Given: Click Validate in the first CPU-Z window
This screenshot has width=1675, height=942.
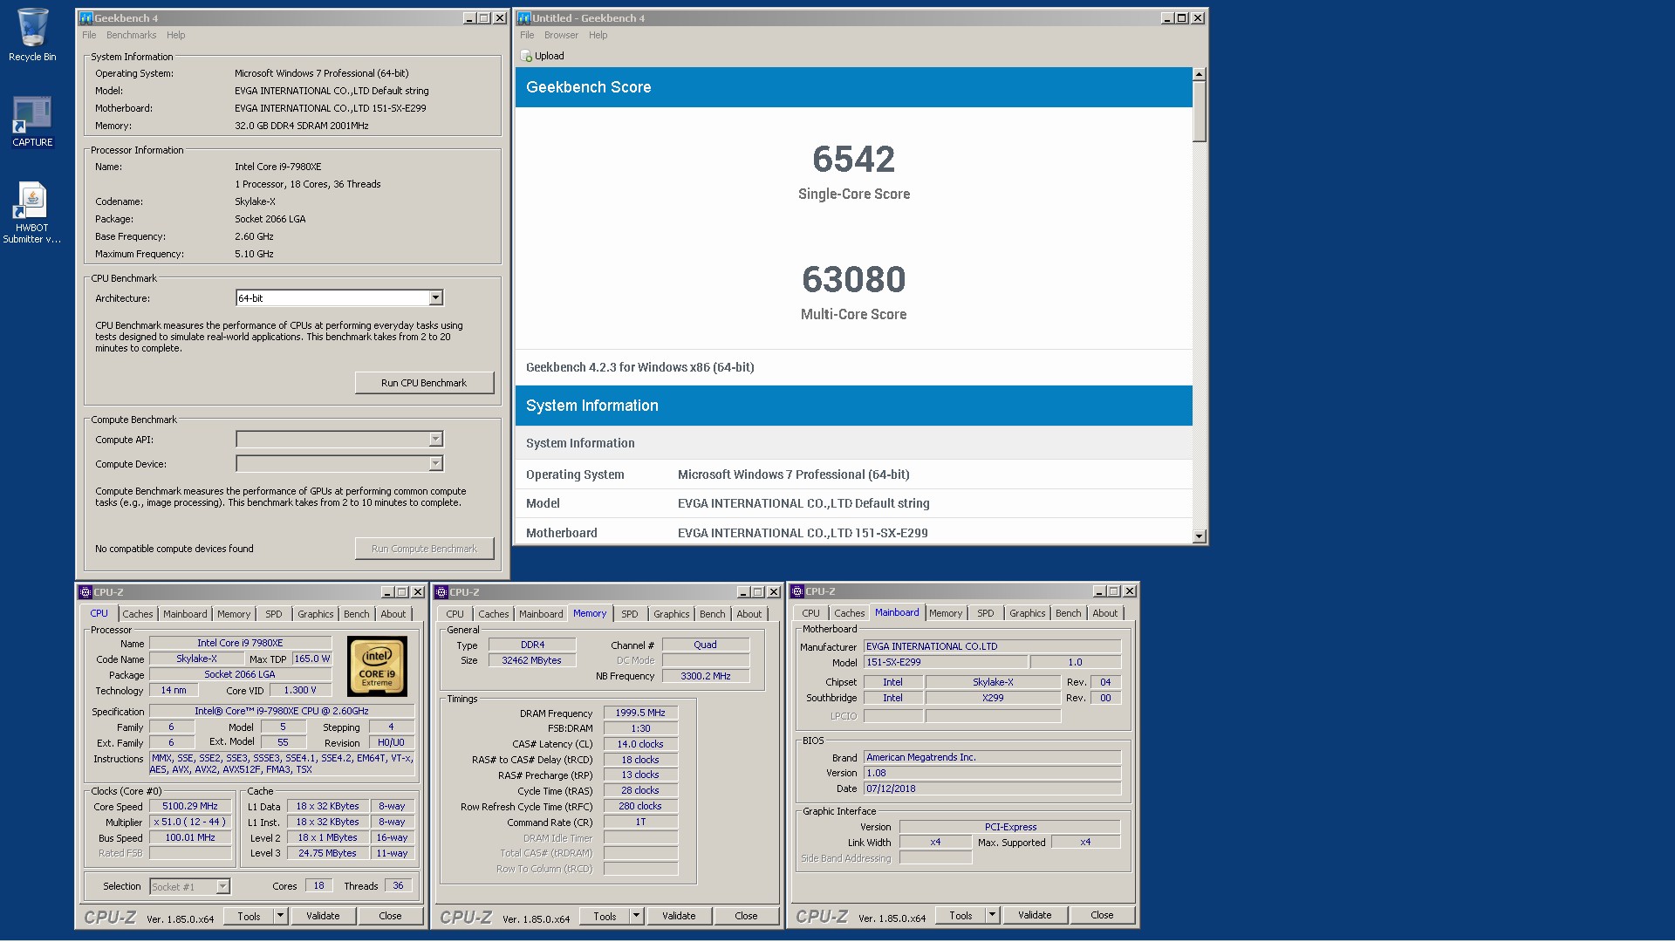Looking at the screenshot, I should [x=323, y=916].
